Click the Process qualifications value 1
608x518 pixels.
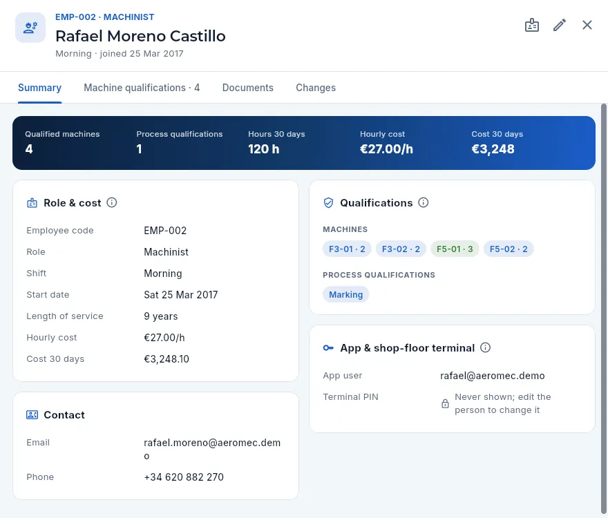139,149
